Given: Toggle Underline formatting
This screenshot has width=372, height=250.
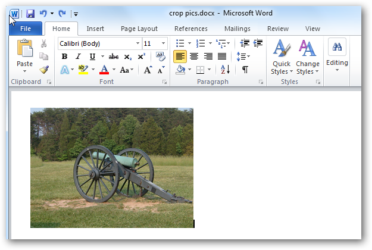Looking at the screenshot, I should point(92,57).
